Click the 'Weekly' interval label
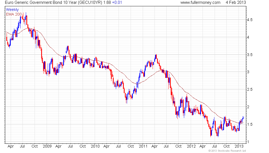Image resolution: width=269 pixels, height=153 pixels. (x=12, y=10)
